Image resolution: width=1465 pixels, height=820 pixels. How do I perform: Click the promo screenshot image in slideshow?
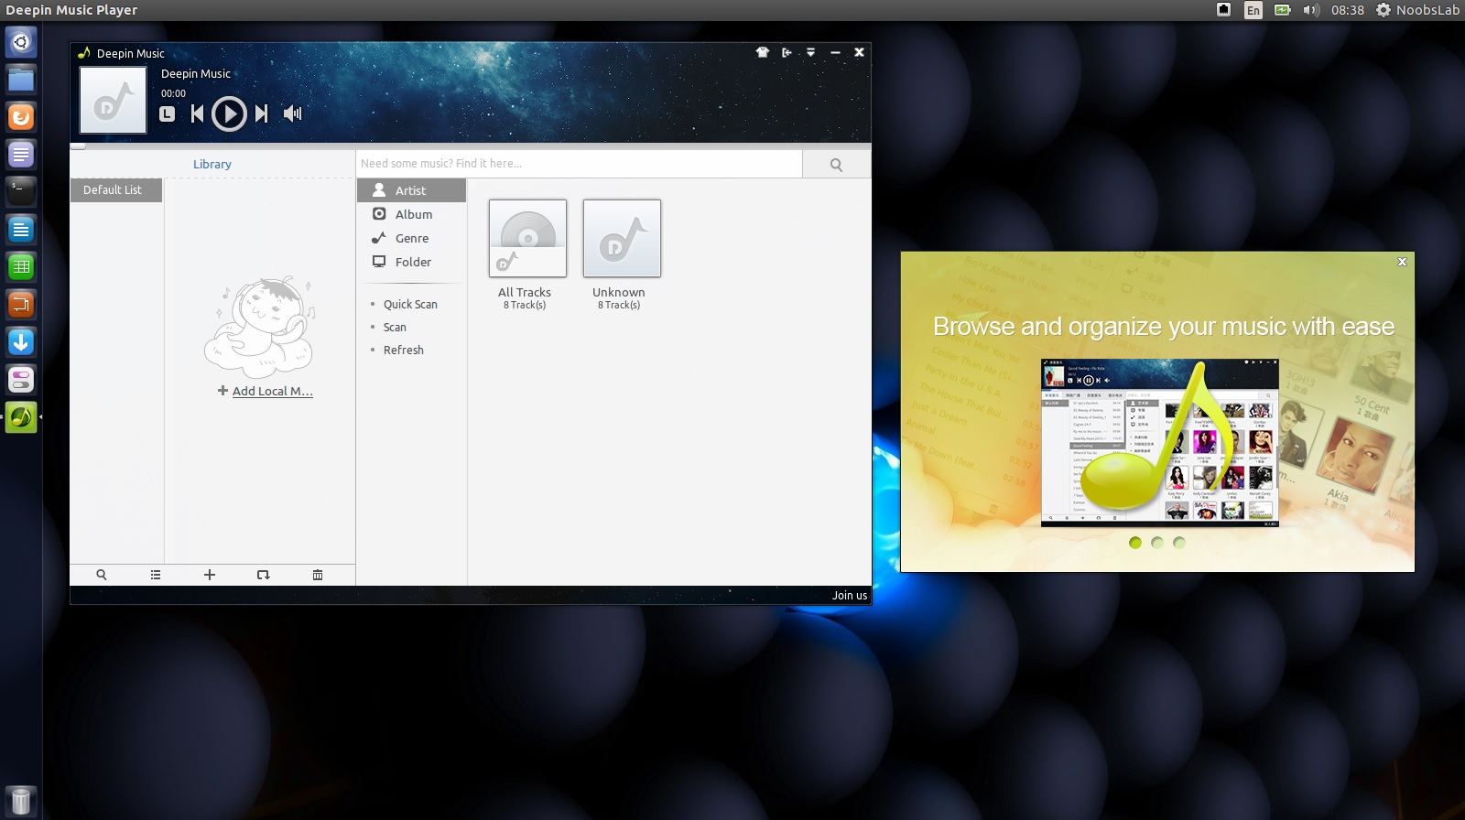tap(1160, 443)
